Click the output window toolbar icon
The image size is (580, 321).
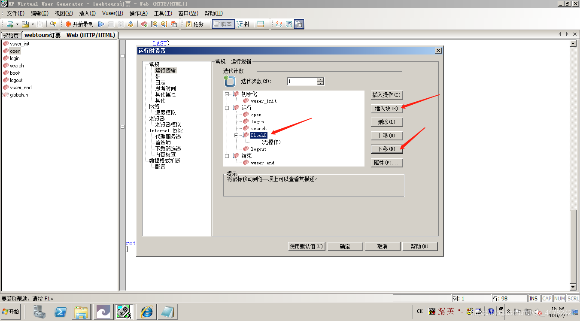click(x=260, y=24)
